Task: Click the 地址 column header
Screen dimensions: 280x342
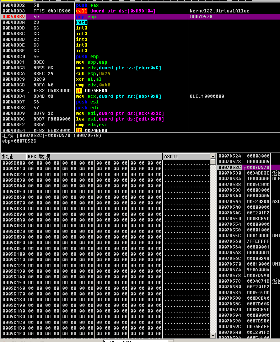Action: pyautogui.click(x=13, y=157)
